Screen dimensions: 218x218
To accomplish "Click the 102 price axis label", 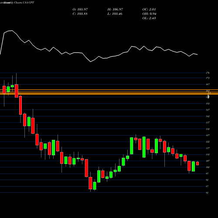I will click(x=208, y=167).
